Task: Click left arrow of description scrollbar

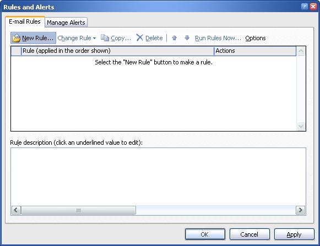Action: pos(16,210)
